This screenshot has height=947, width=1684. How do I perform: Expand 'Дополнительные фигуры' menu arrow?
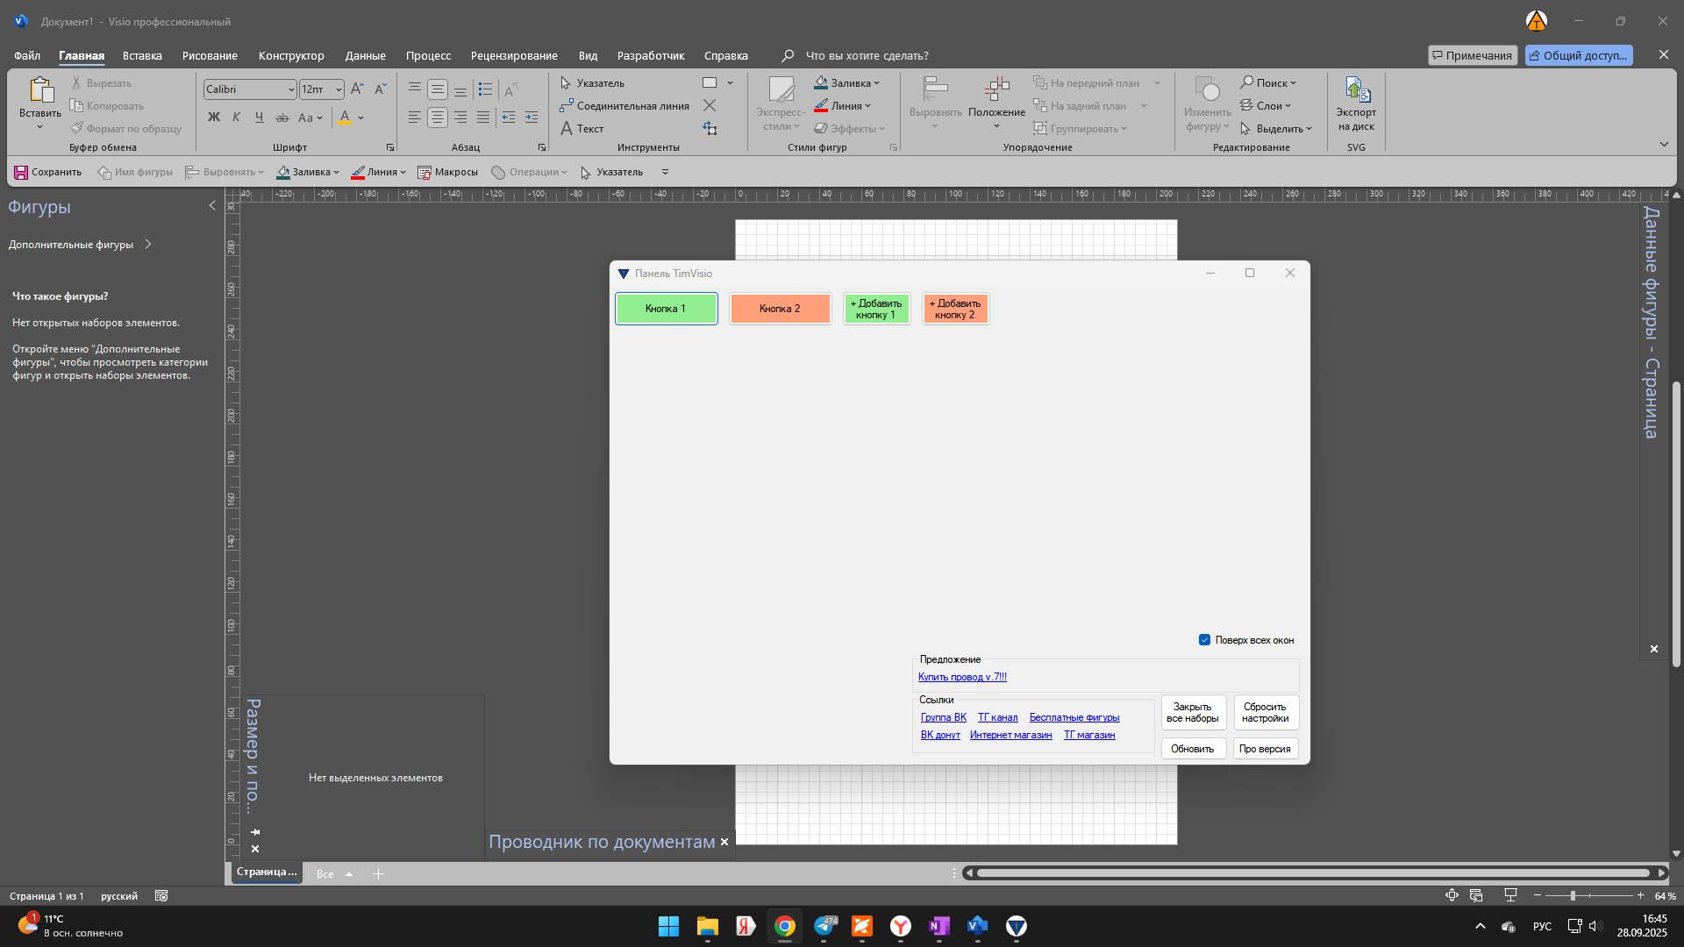(148, 245)
